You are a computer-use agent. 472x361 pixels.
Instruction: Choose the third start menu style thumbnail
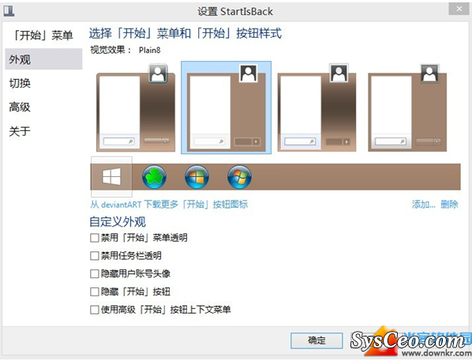point(317,112)
